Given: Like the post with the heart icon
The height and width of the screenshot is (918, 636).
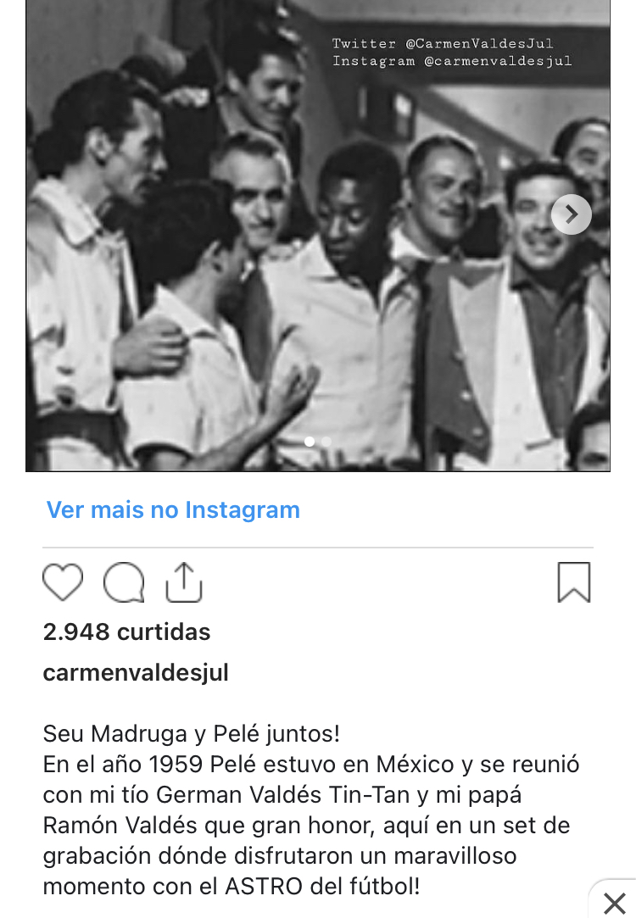Looking at the screenshot, I should click(x=63, y=582).
